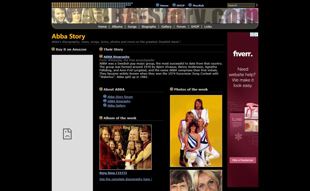Click Hire a freelancer button in ad

[243, 160]
